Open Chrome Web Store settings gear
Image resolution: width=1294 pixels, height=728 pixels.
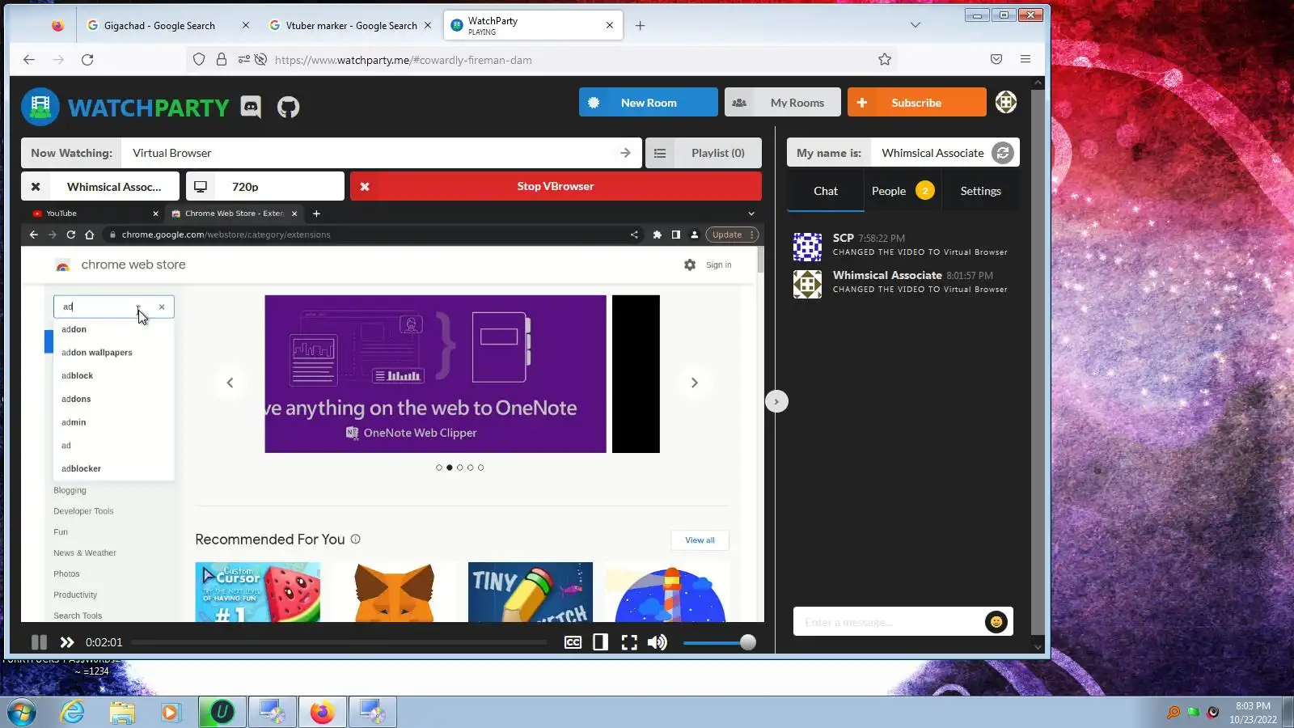[690, 265]
